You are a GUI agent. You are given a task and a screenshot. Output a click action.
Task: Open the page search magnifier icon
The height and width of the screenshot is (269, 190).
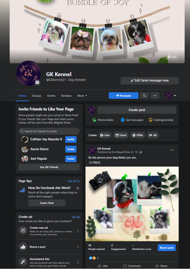pyautogui.click(x=144, y=96)
